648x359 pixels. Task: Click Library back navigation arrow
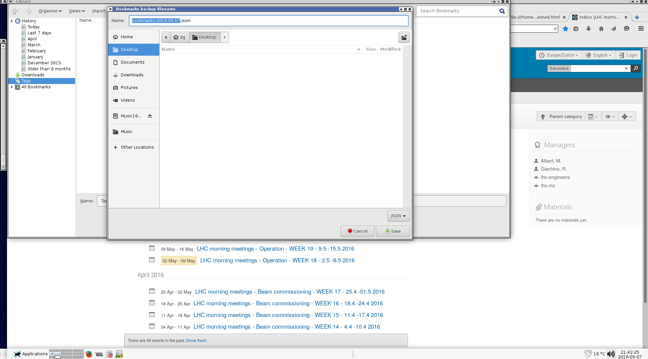coord(15,11)
